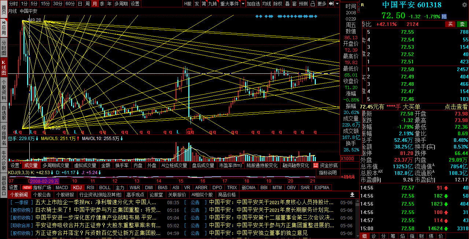Screen dimensions: 469x239
Task: Click the green 卖 sell button
Action: [x=462, y=24]
